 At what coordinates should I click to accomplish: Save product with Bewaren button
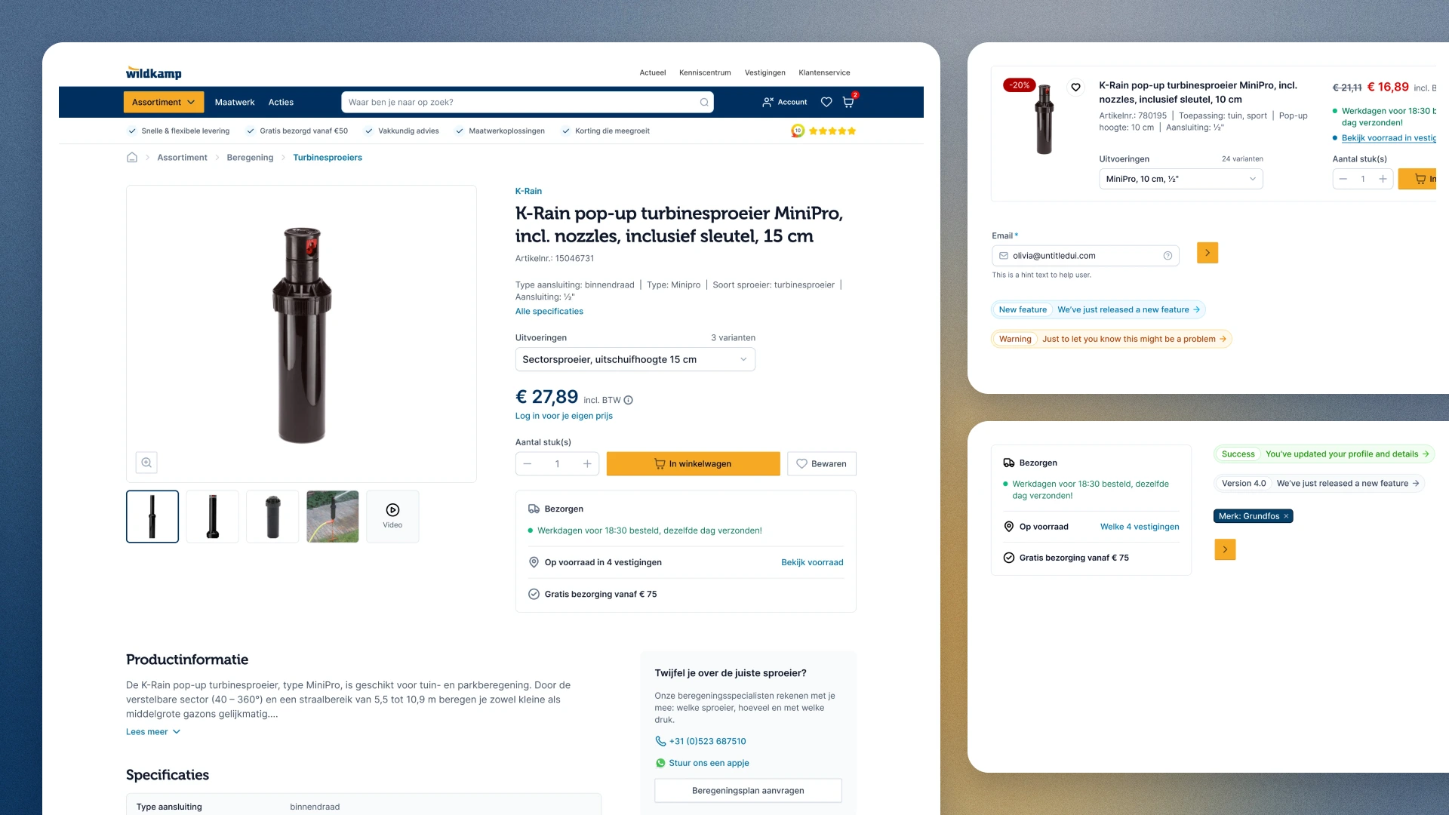821,463
